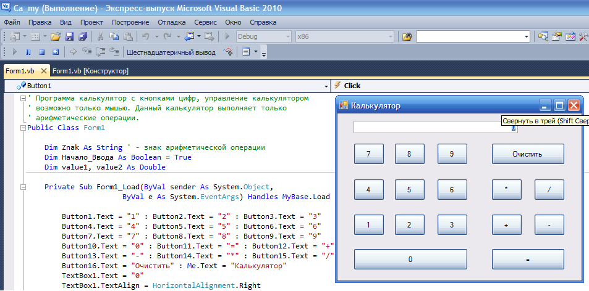Open the Undo history dropdown arrow
Viewport: 589px width, 291px height.
point(156,37)
